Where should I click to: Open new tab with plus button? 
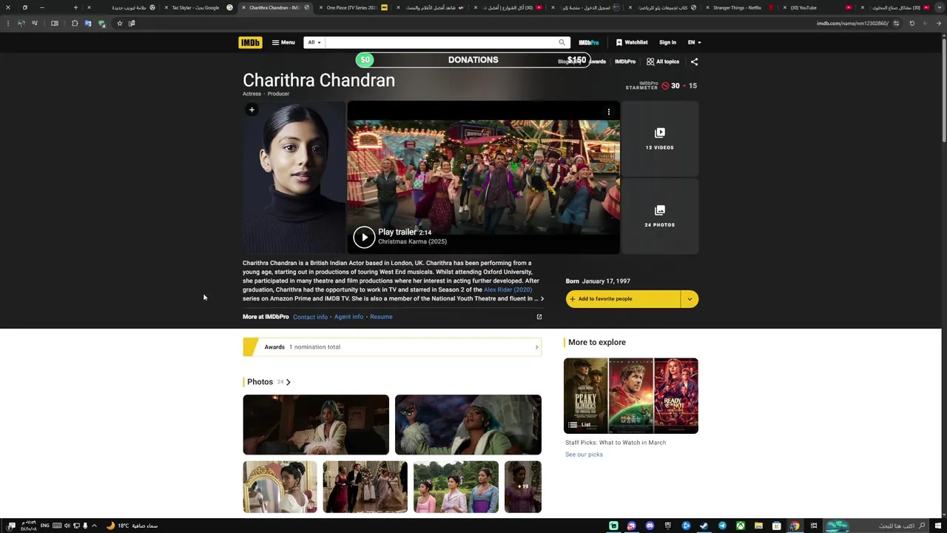pyautogui.click(x=75, y=7)
